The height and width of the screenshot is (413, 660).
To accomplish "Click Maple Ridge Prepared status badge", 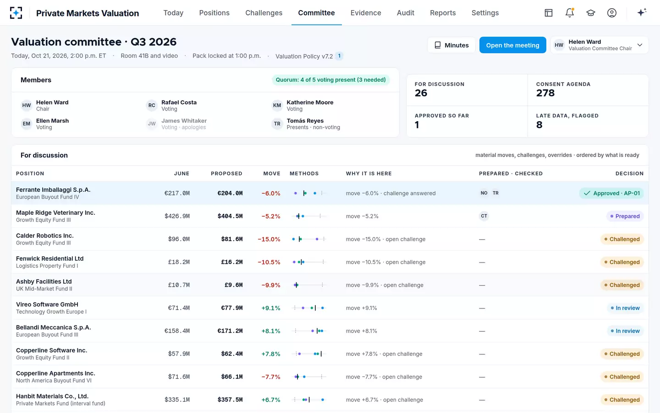I will tap(625, 216).
